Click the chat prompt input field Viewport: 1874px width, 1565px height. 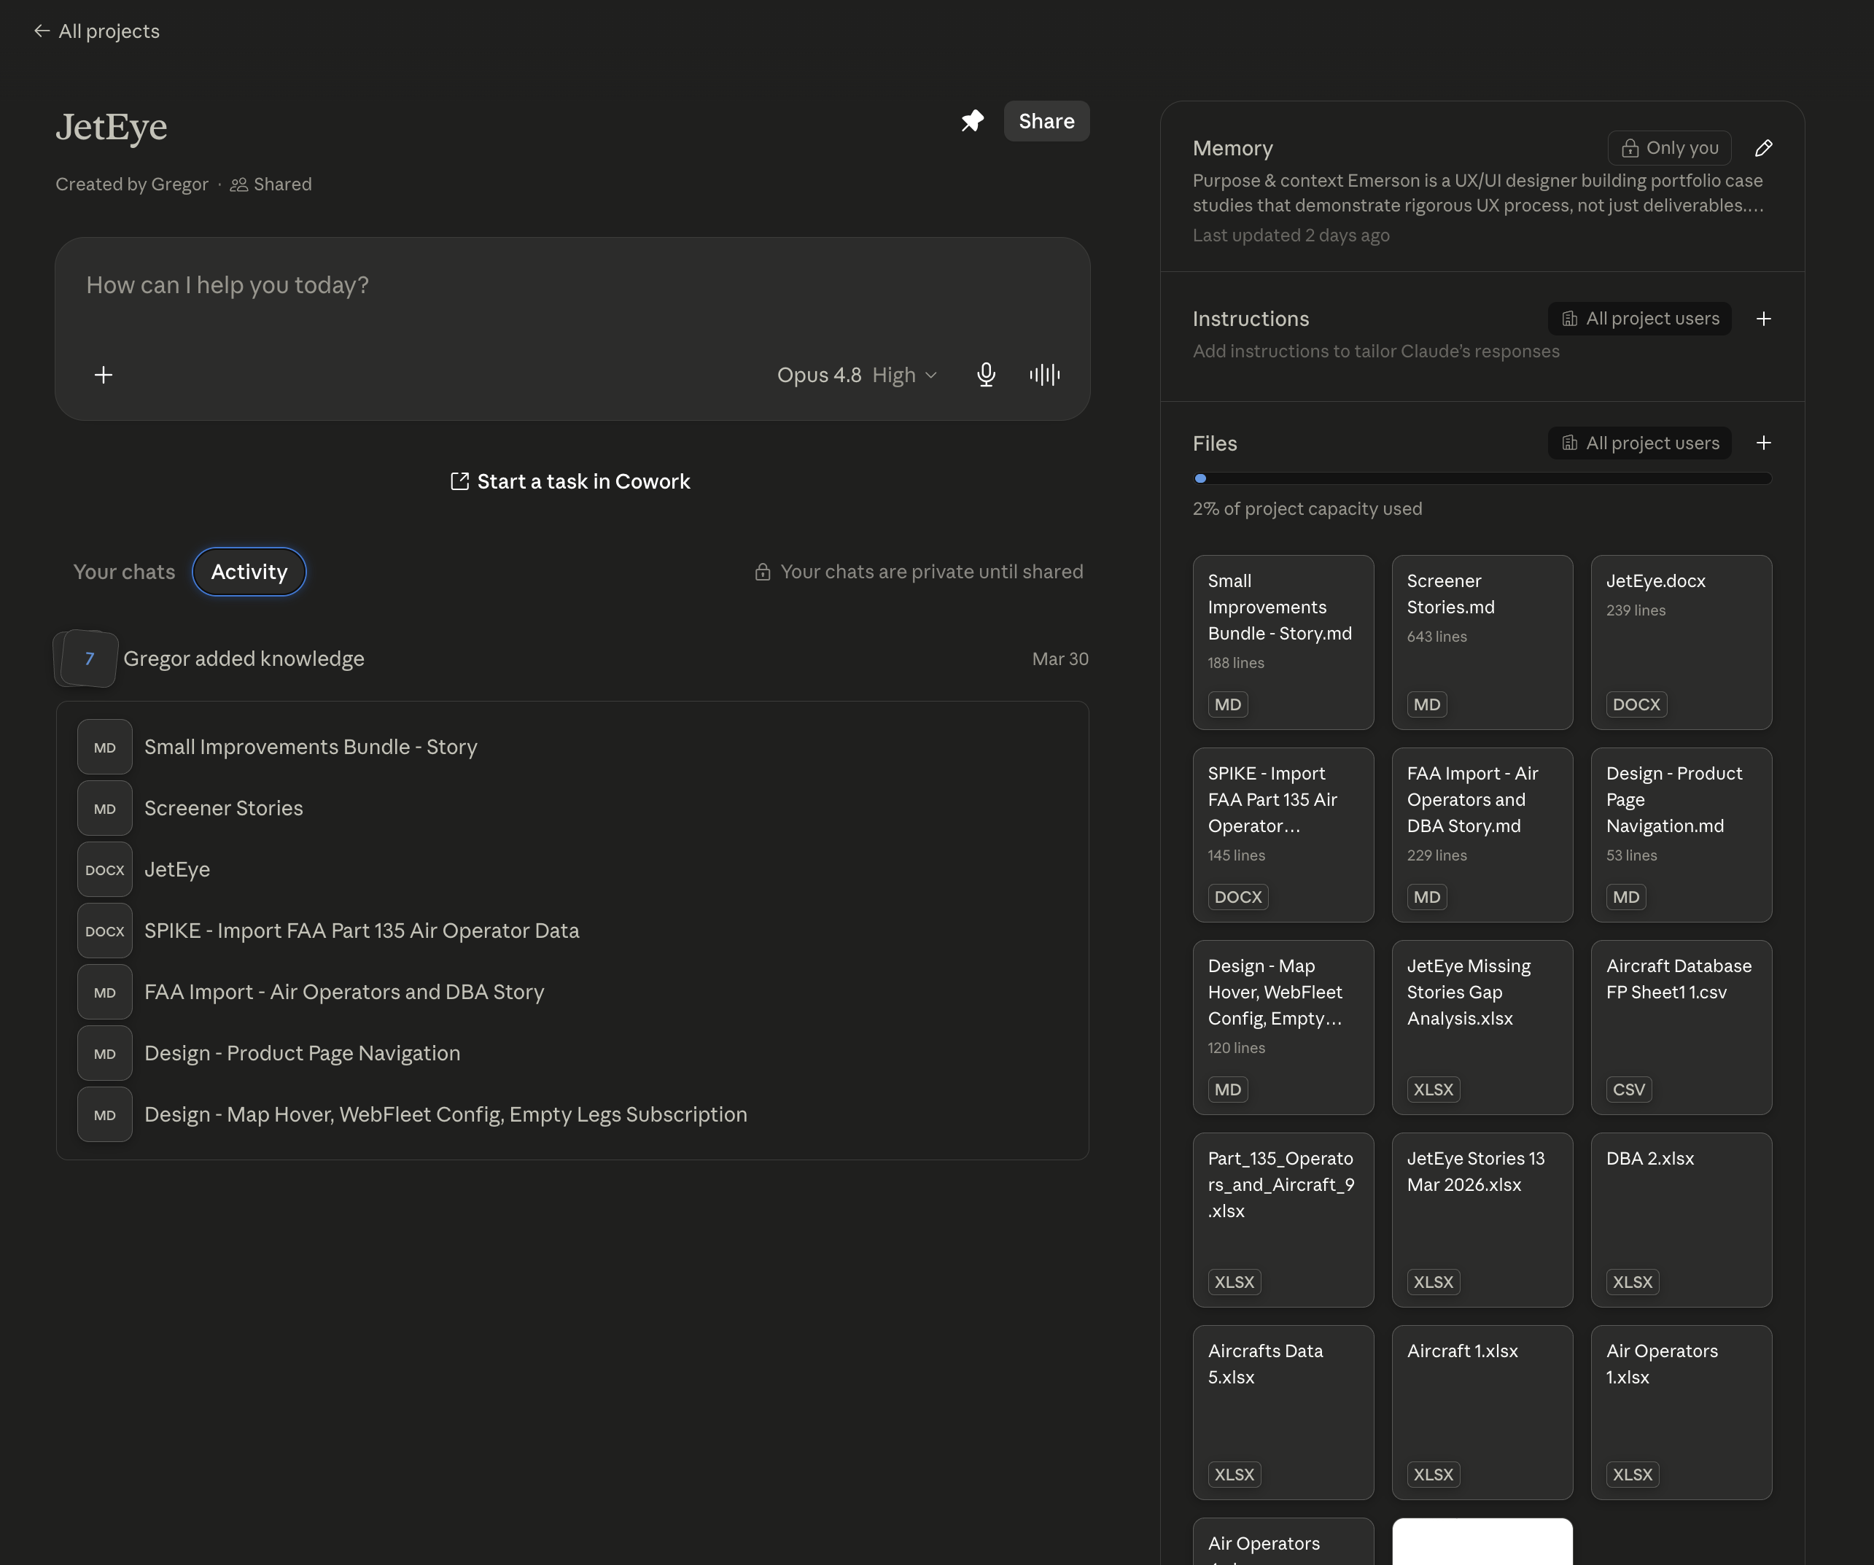(x=571, y=286)
